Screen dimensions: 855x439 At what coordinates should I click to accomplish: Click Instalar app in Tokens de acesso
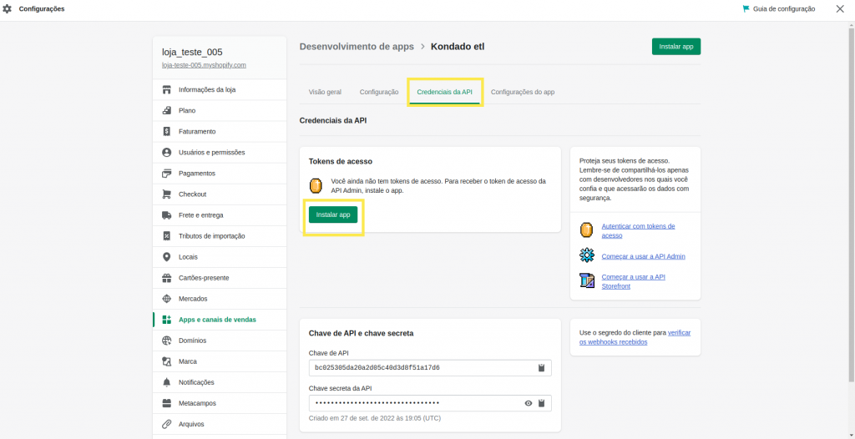[333, 214]
